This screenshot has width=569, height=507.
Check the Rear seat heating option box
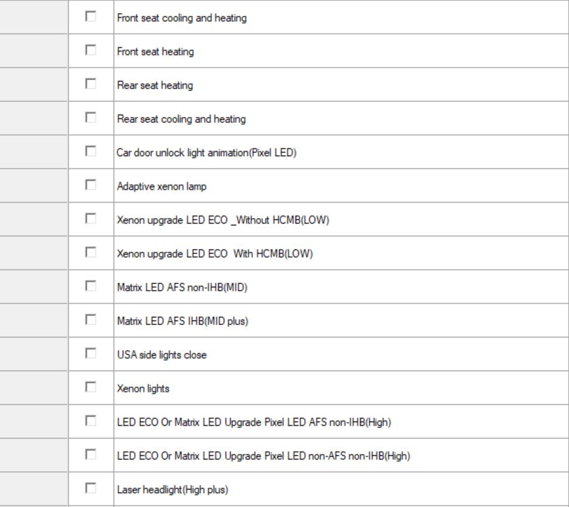pos(91,85)
